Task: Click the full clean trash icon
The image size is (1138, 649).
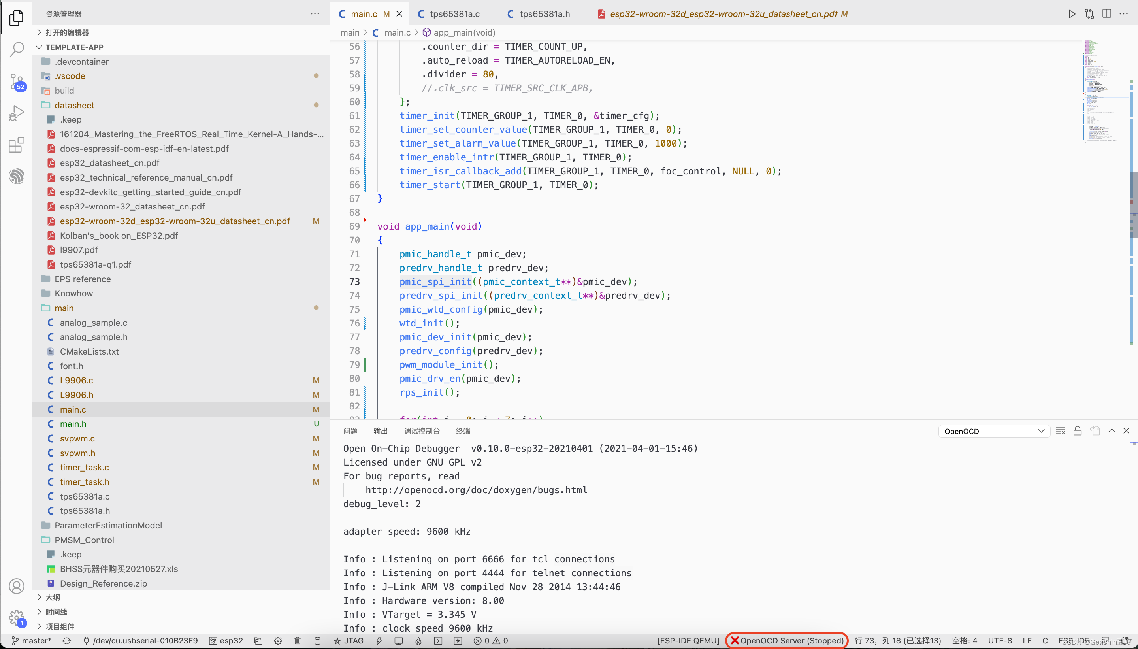Action: [x=298, y=641]
